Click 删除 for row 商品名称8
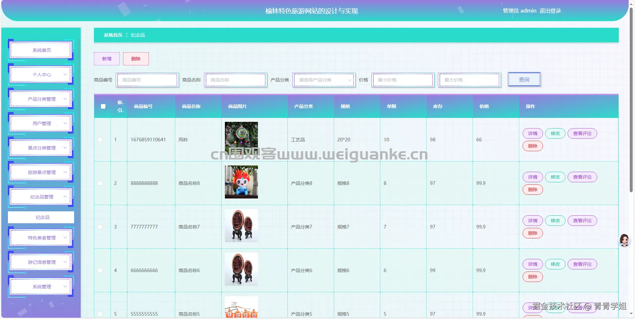Image resolution: width=635 pixels, height=319 pixels. pyautogui.click(x=532, y=190)
